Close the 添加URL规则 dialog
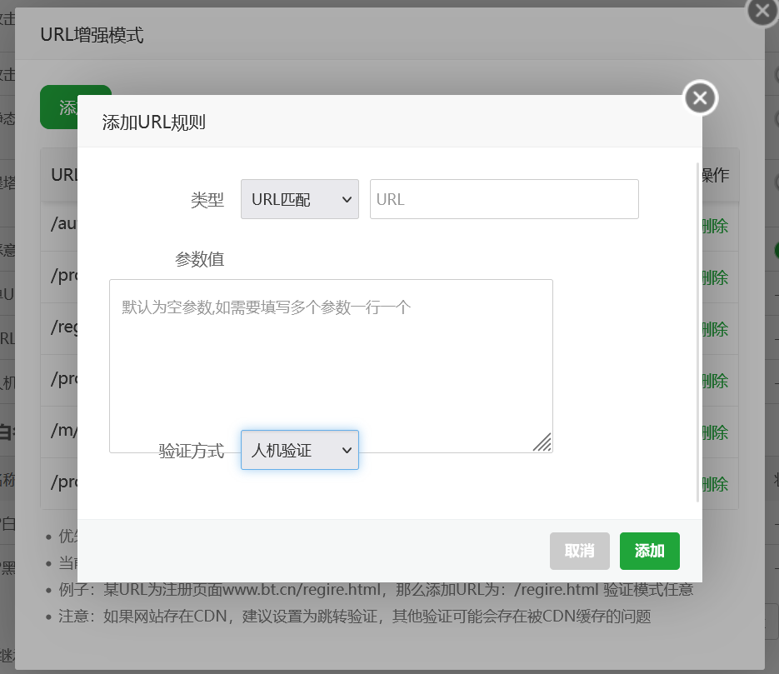This screenshot has width=779, height=674. (700, 98)
